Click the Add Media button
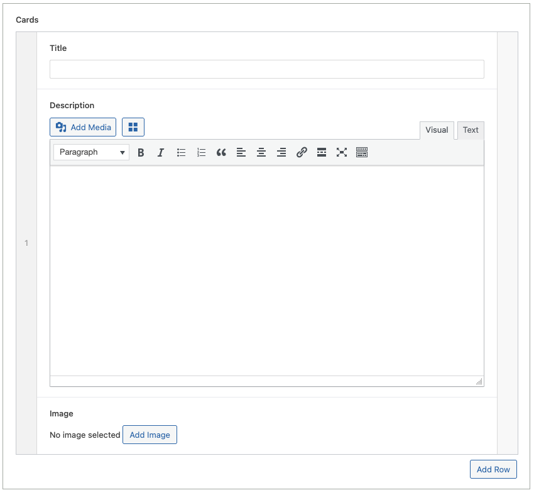The image size is (534, 495). pos(83,127)
